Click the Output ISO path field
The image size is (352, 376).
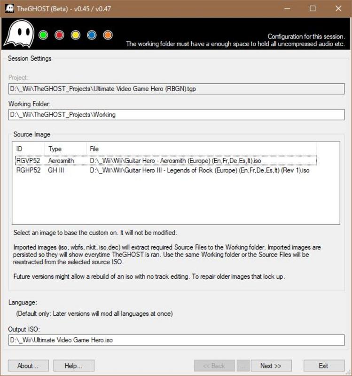177,340
